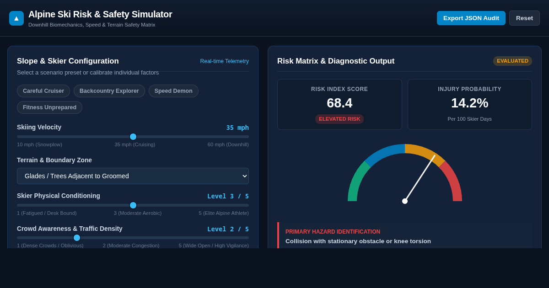Click the Risk Matrix & Diagnostic Output heading
This screenshot has width=549, height=288.
tap(336, 61)
